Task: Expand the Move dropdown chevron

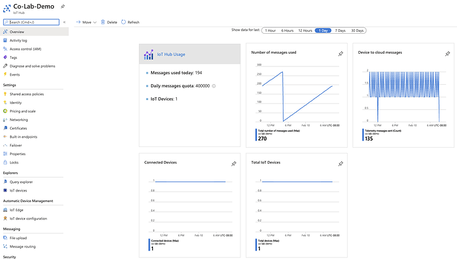Action: 95,23
